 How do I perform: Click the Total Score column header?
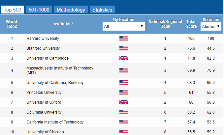191,24
